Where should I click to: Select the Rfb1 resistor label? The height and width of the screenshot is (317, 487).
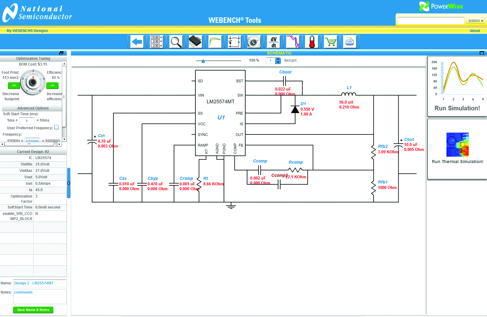(383, 182)
